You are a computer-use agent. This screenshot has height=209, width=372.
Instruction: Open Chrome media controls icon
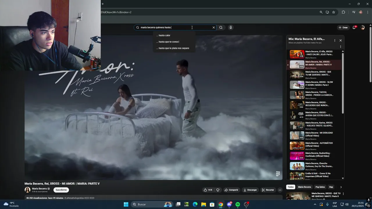(x=354, y=12)
